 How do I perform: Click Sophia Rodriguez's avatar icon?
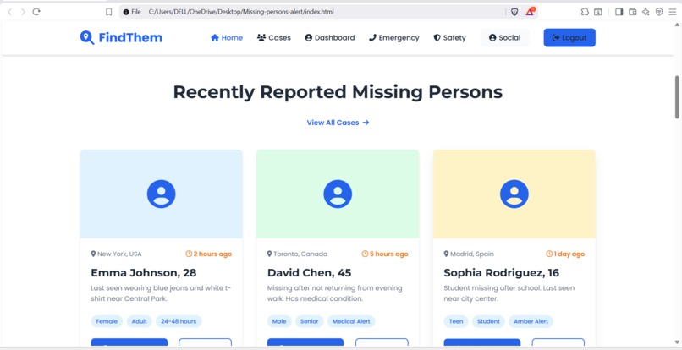(x=514, y=194)
